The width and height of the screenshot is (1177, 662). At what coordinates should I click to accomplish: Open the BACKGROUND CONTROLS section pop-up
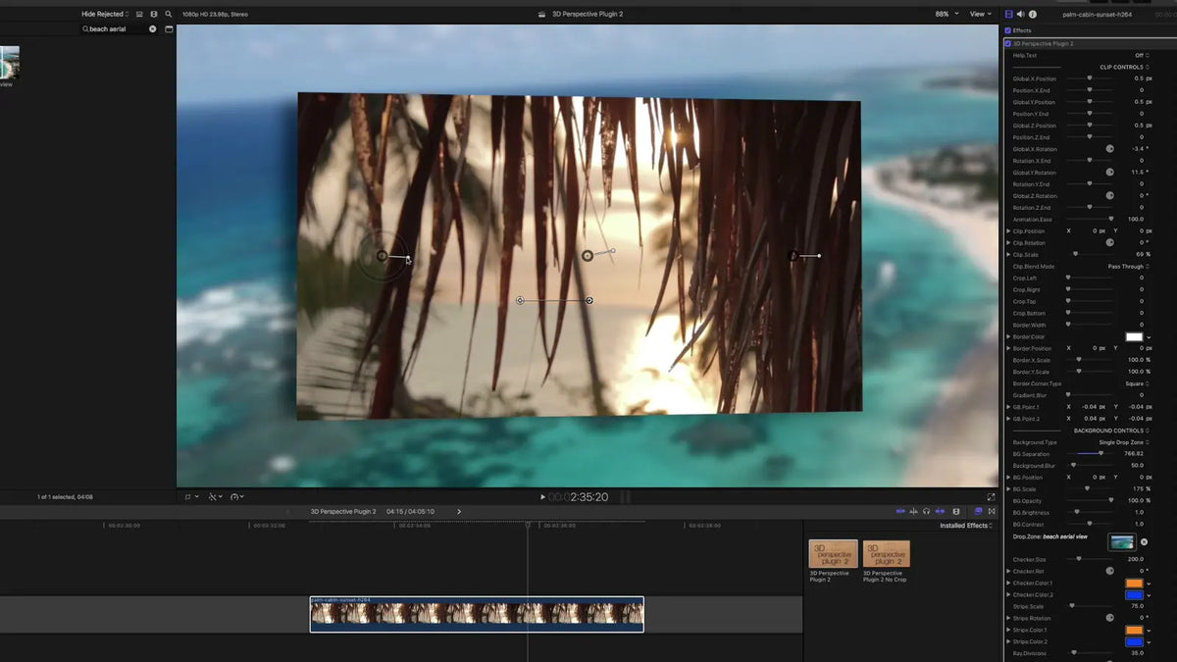pos(1112,431)
